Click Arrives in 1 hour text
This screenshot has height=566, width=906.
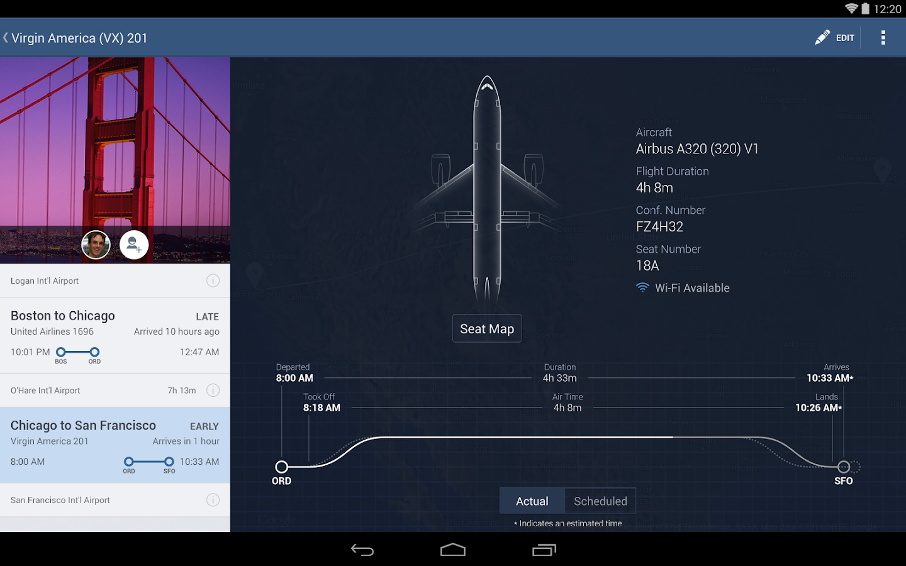click(x=186, y=441)
